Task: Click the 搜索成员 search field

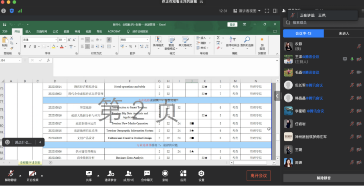Action: coord(324,22)
